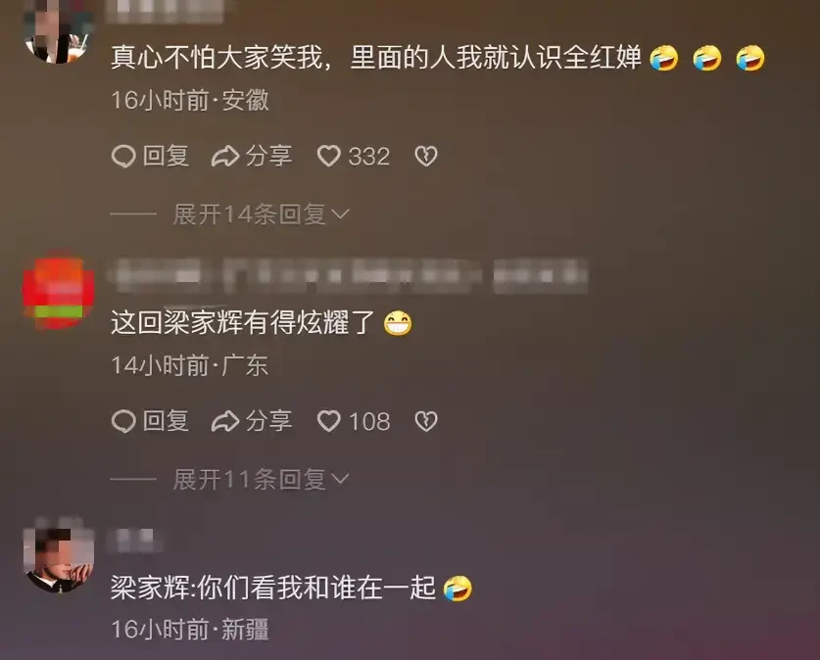The image size is (820, 660).
Task: Open red avatar of Guangdong commenter
Action: tap(58, 293)
